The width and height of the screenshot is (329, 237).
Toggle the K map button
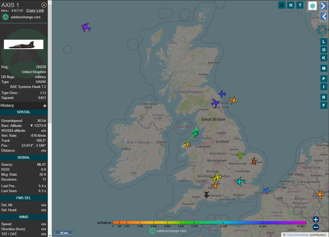click(x=324, y=58)
